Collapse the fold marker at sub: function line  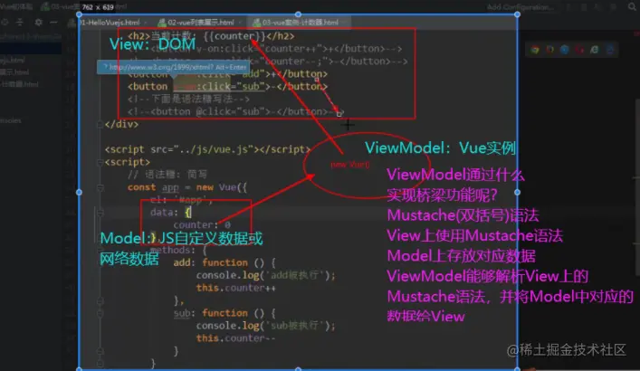tap(100, 313)
